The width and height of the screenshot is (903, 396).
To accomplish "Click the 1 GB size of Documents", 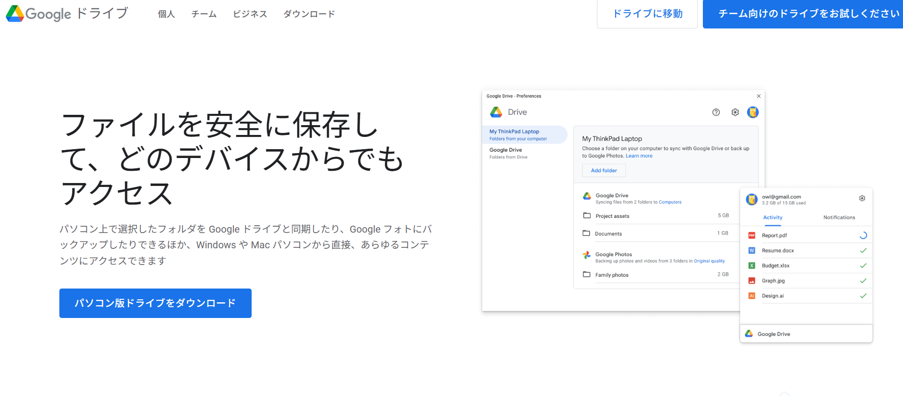I will (722, 233).
